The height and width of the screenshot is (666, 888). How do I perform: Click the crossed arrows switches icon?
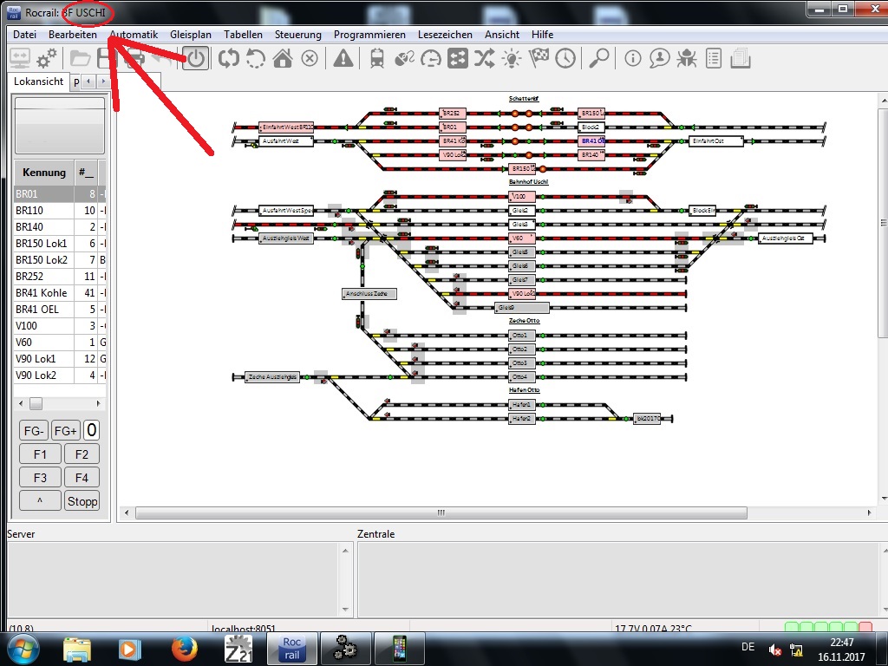(484, 58)
